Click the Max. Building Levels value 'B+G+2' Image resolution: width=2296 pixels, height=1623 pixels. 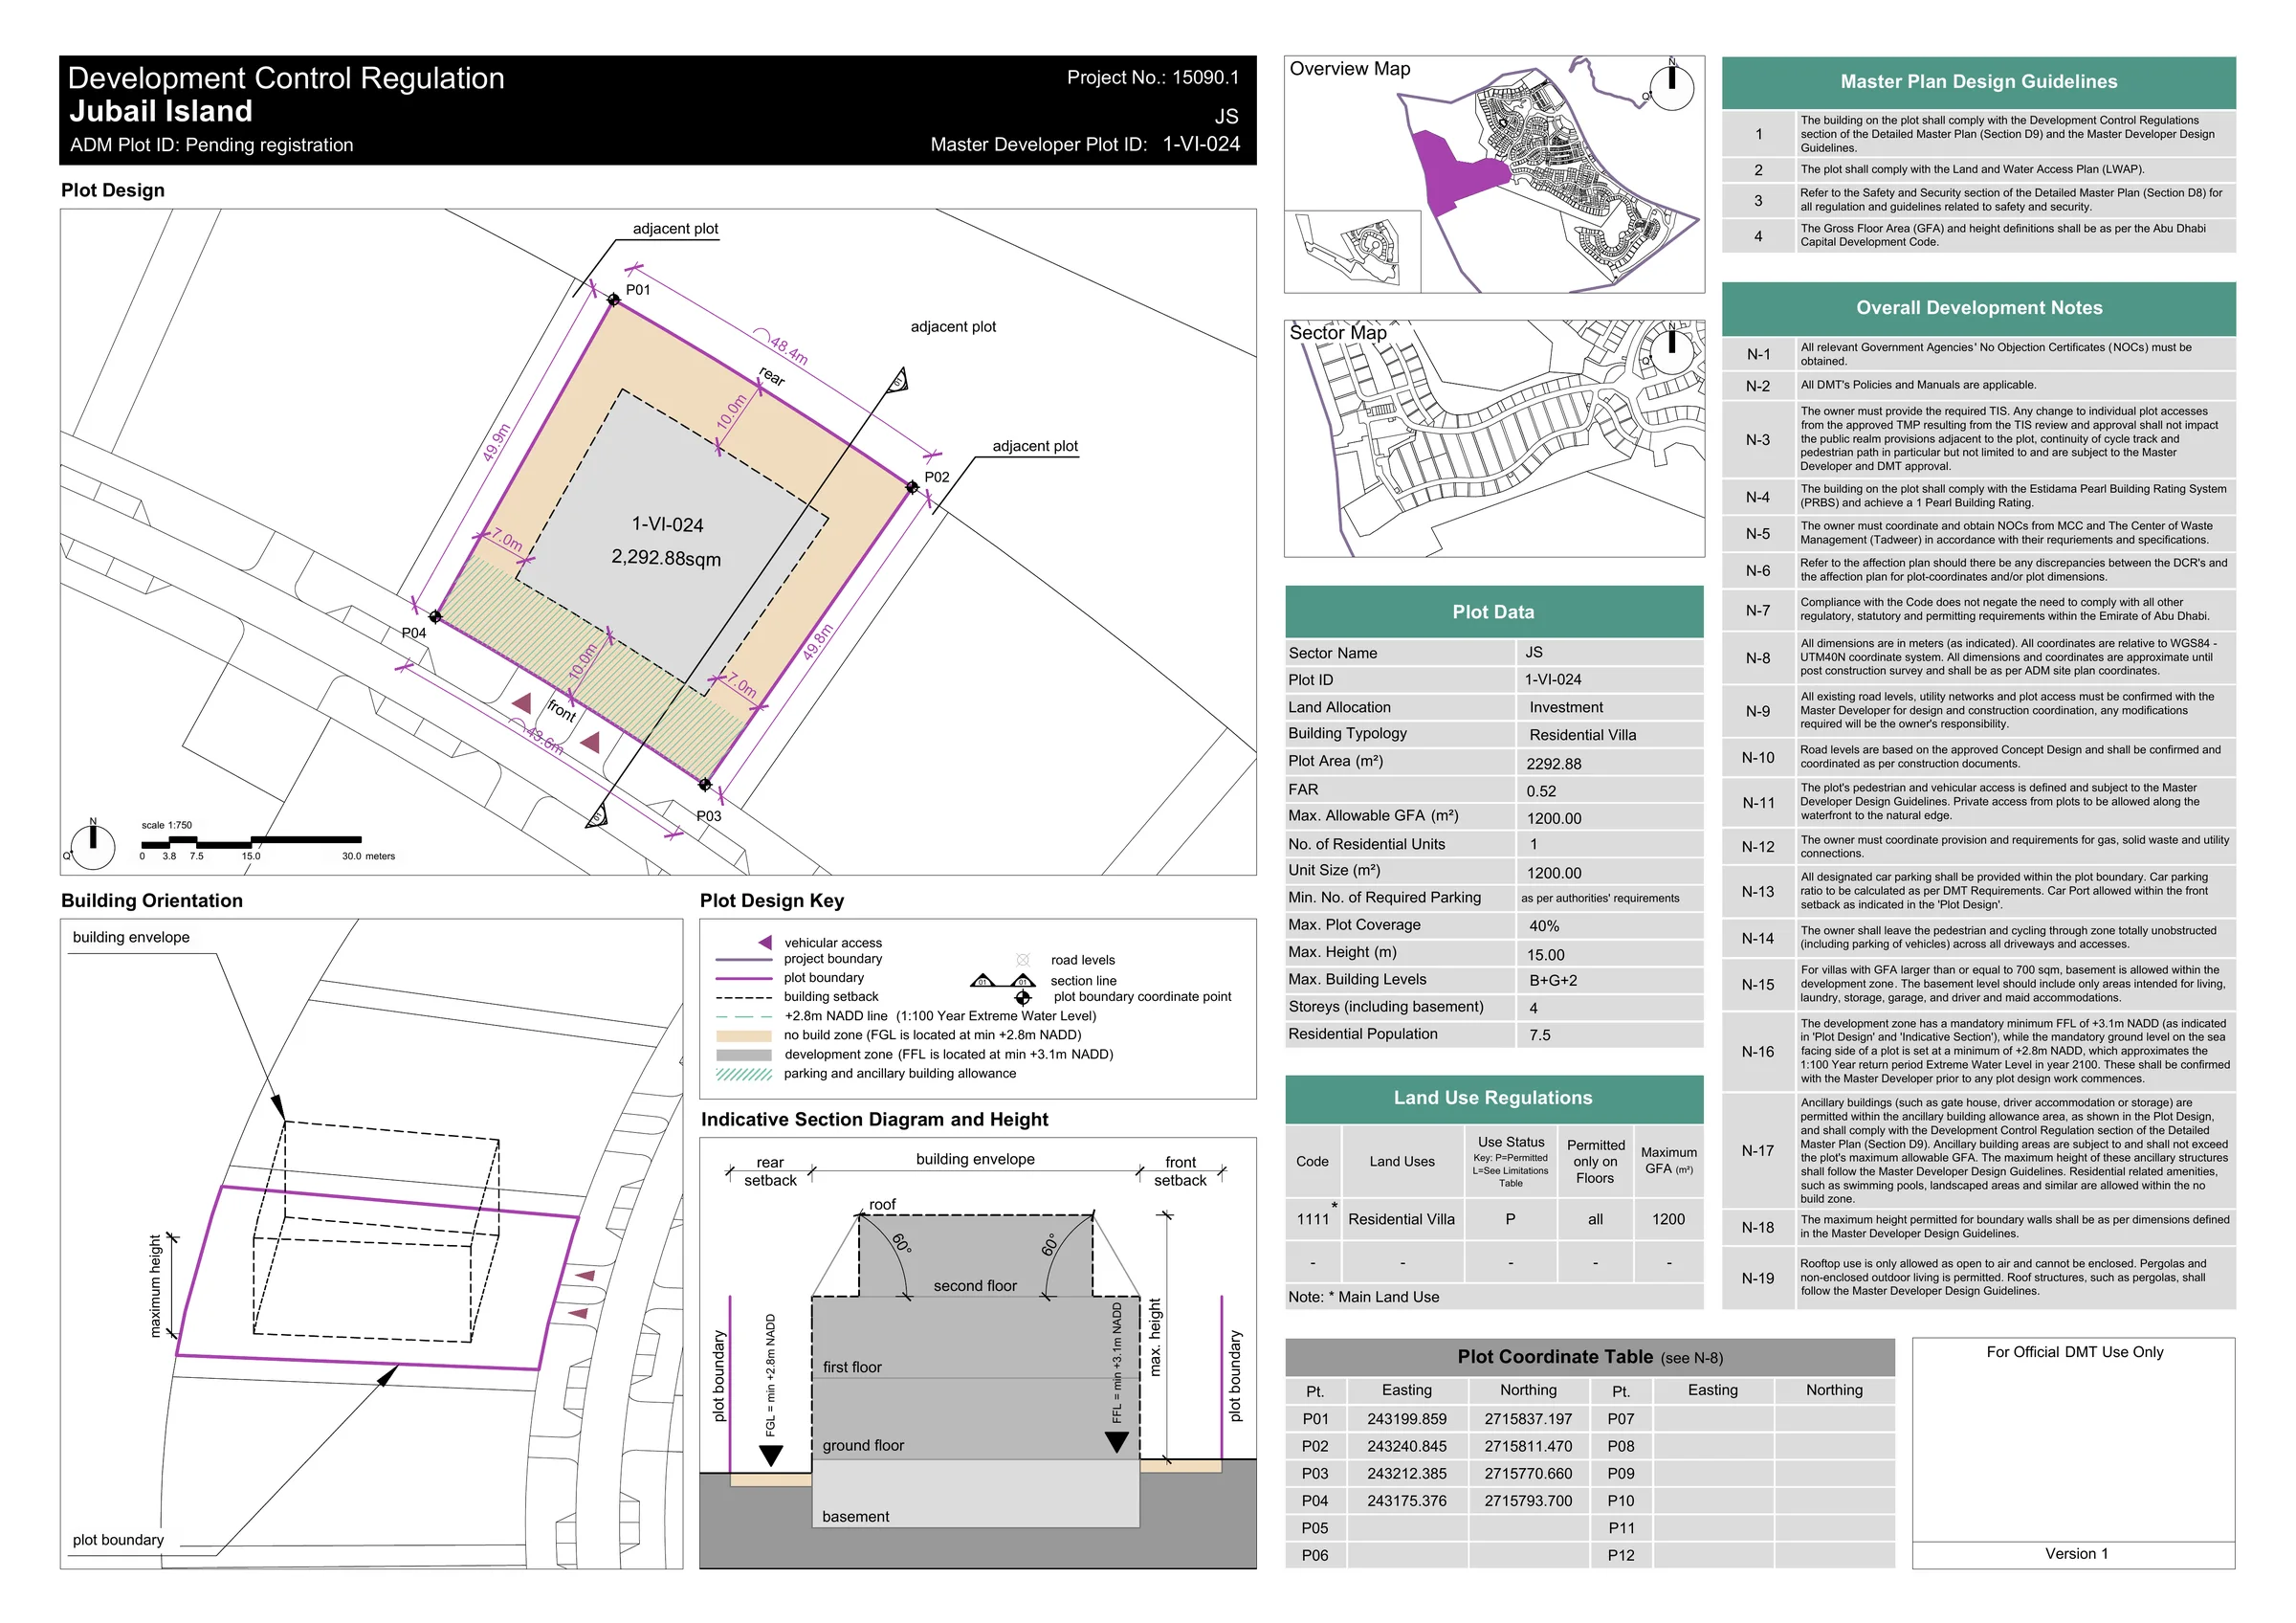[x=1552, y=980]
